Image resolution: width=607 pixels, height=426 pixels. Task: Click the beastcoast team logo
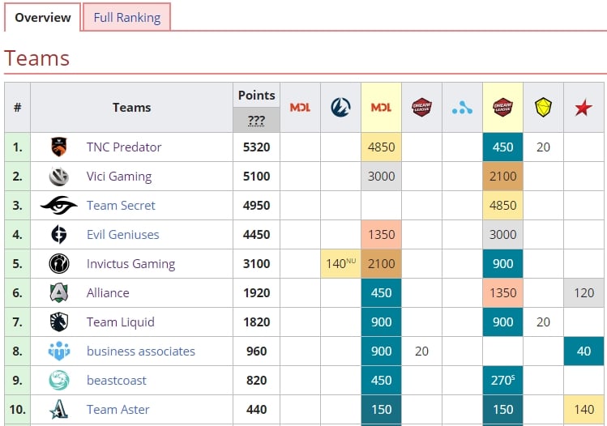tap(59, 381)
